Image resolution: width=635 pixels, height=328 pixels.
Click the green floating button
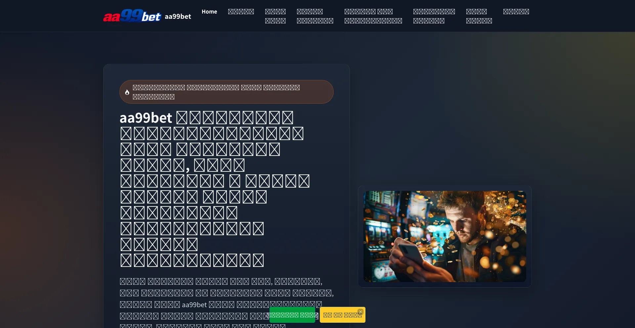point(292,315)
